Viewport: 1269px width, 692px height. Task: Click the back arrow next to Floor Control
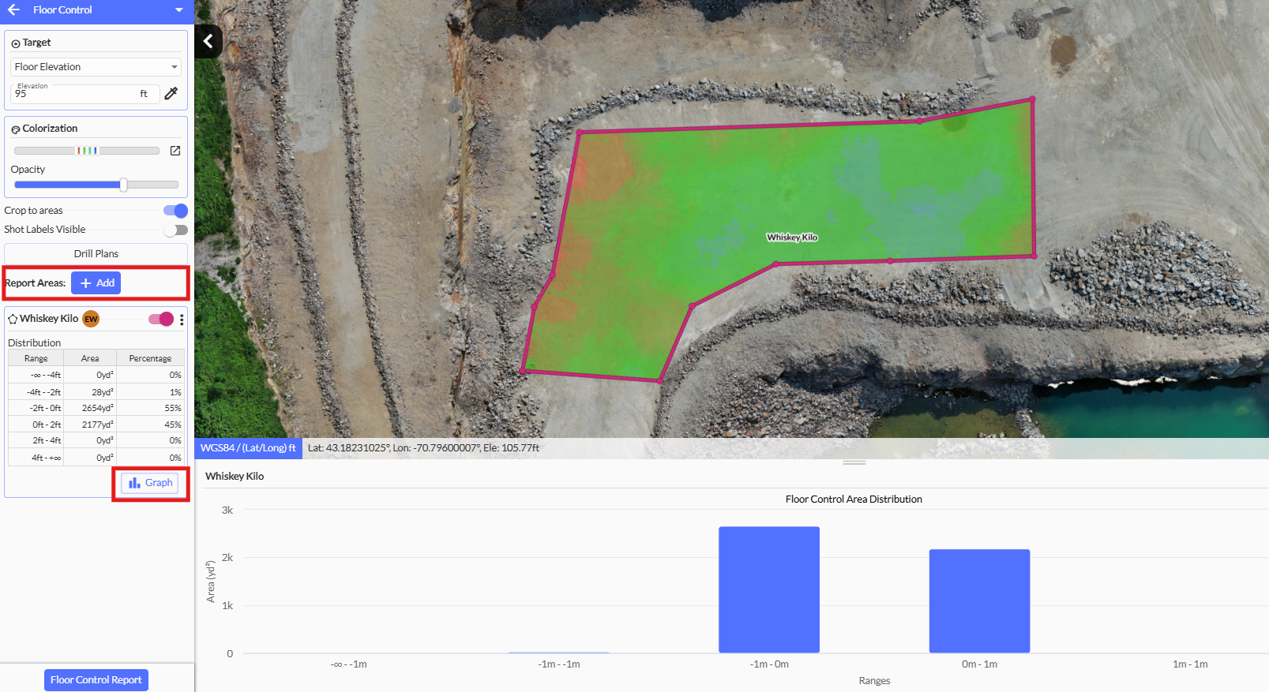click(13, 10)
